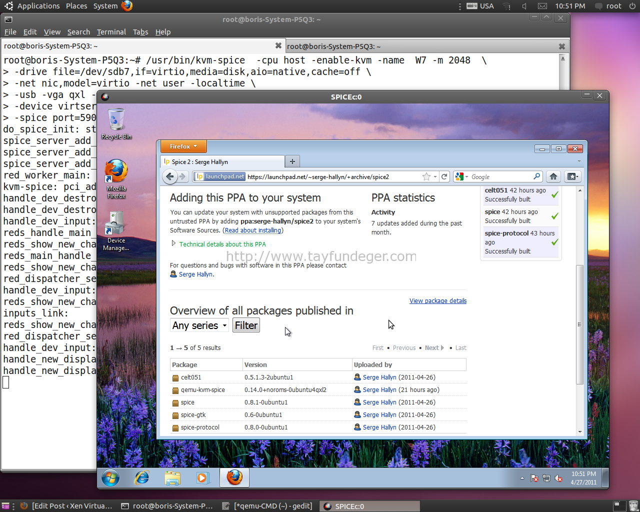640x512 pixels.
Task: Open the terminal File menu
Action: point(10,32)
